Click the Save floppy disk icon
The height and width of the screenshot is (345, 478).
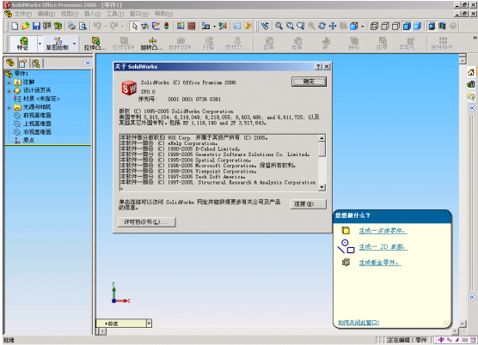pyautogui.click(x=37, y=26)
